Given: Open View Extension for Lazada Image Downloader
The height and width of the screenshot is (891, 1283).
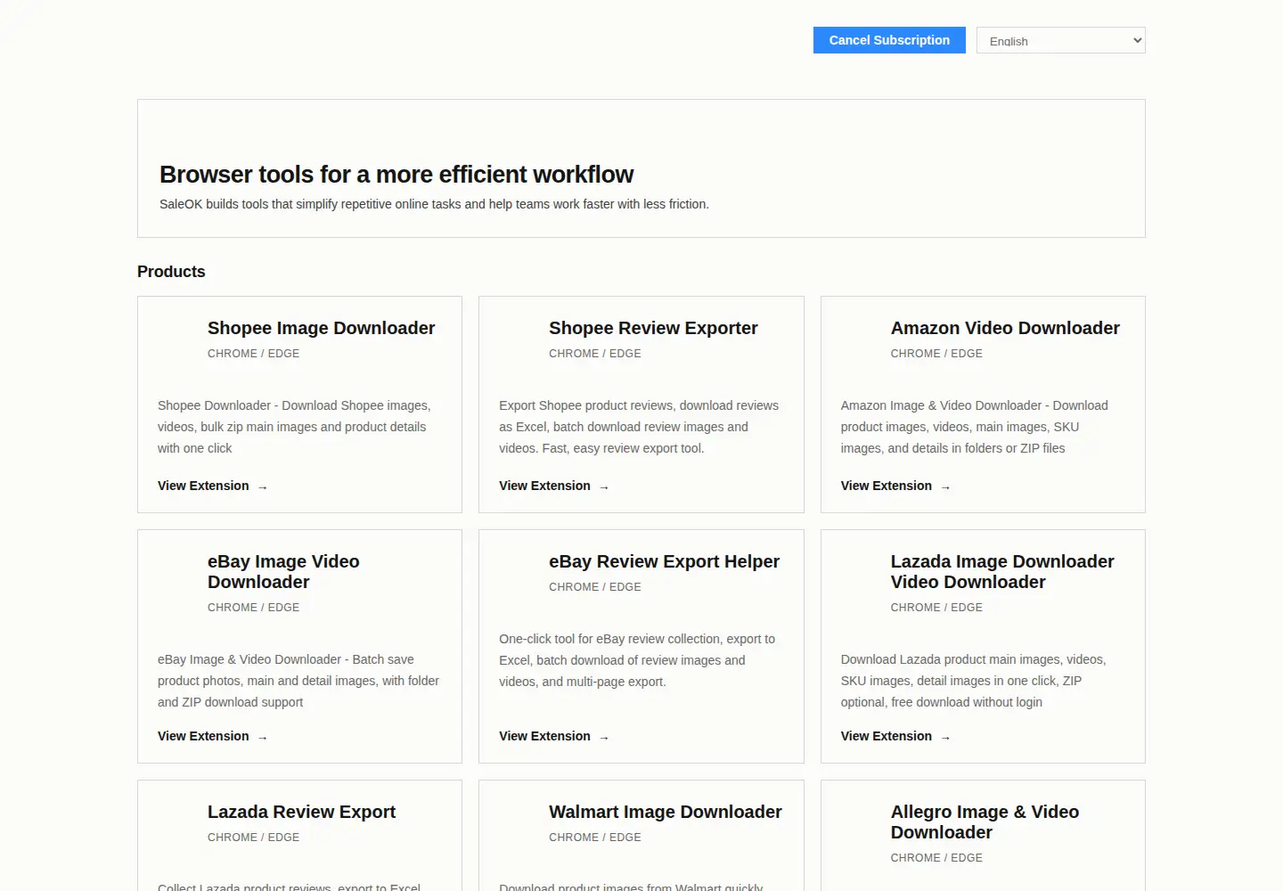Looking at the screenshot, I should (x=895, y=737).
